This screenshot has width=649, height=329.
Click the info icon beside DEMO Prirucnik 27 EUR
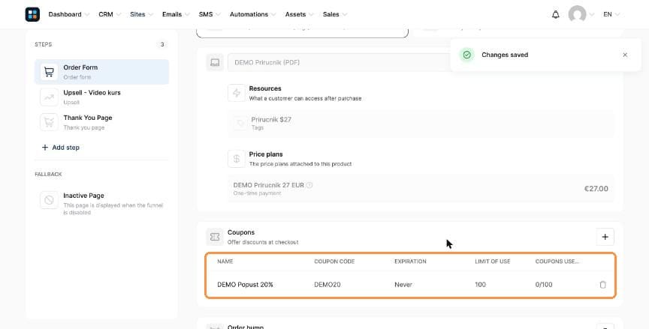click(x=309, y=185)
